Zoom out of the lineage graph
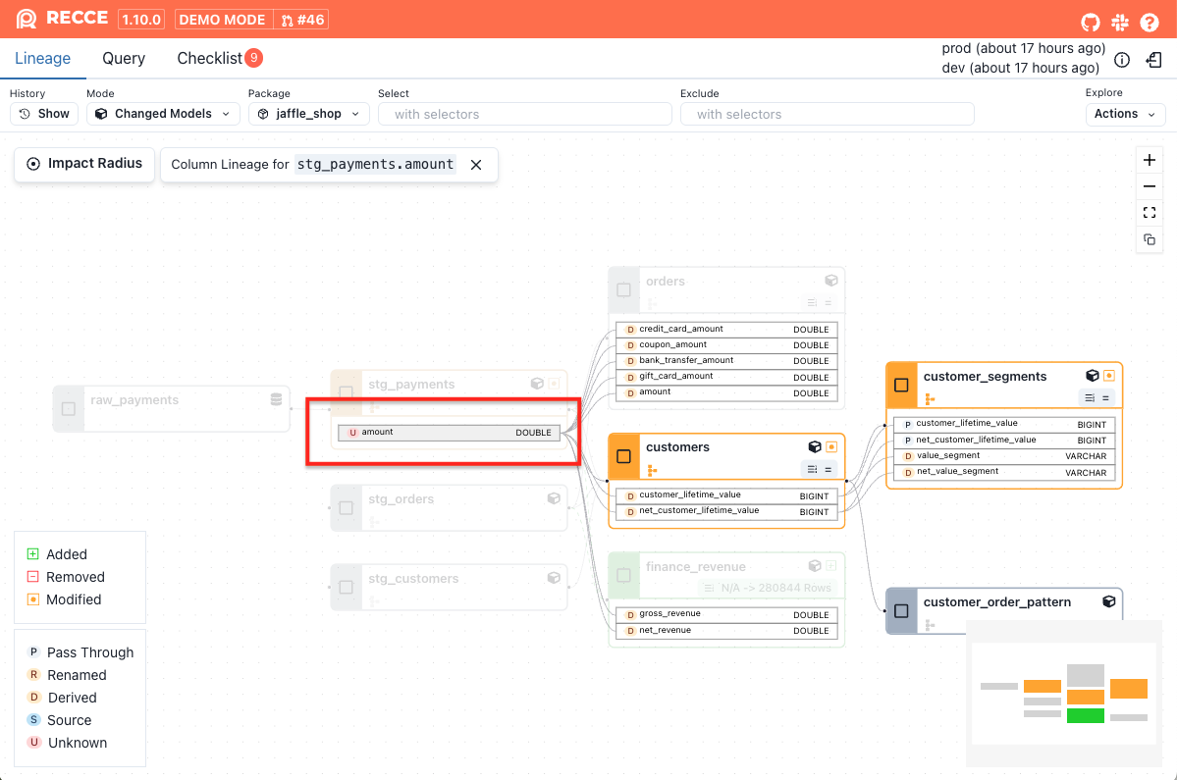This screenshot has width=1177, height=780. (1150, 186)
